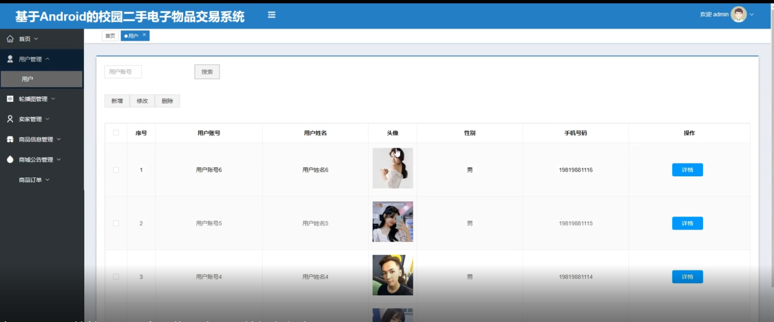The width and height of the screenshot is (774, 322).
Task: Expand 商城公告管理 menu chevron
Action: 59,160
